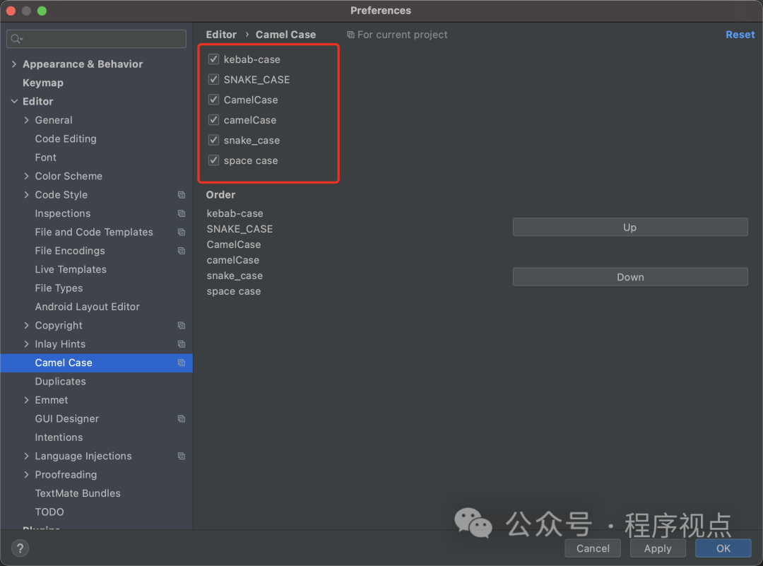The height and width of the screenshot is (566, 763).
Task: Uncheck the kebab-case checkbox
Action: click(x=213, y=59)
